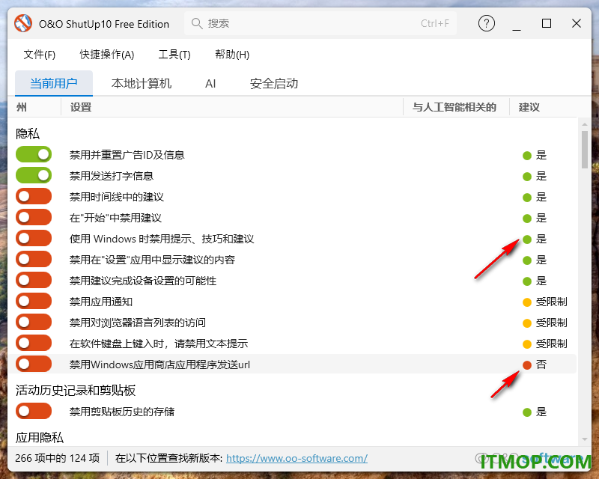Open the 工具(T) menu
This screenshot has height=479, width=599.
pyautogui.click(x=174, y=55)
